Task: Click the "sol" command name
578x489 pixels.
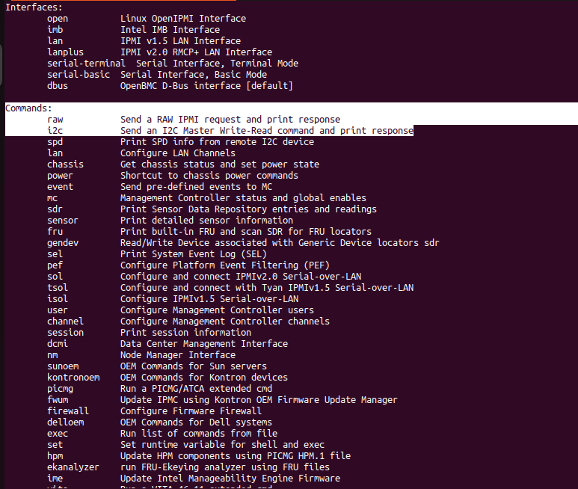Action: tap(55, 277)
